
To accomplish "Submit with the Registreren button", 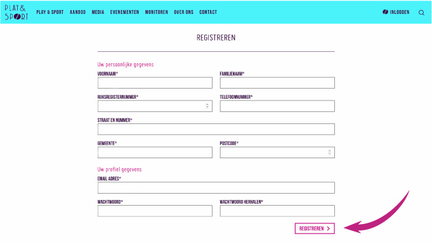I will pyautogui.click(x=315, y=228).
